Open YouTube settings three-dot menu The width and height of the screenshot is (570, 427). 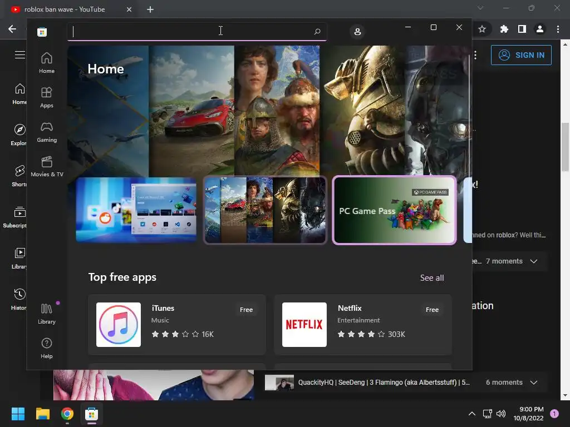pyautogui.click(x=475, y=55)
